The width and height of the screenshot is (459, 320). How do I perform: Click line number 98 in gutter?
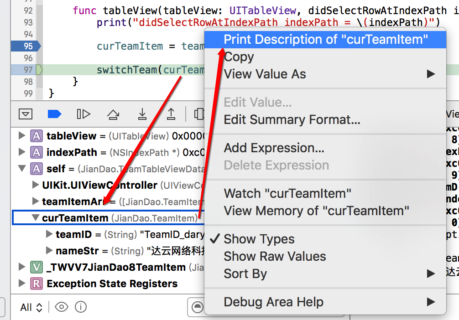coord(28,82)
